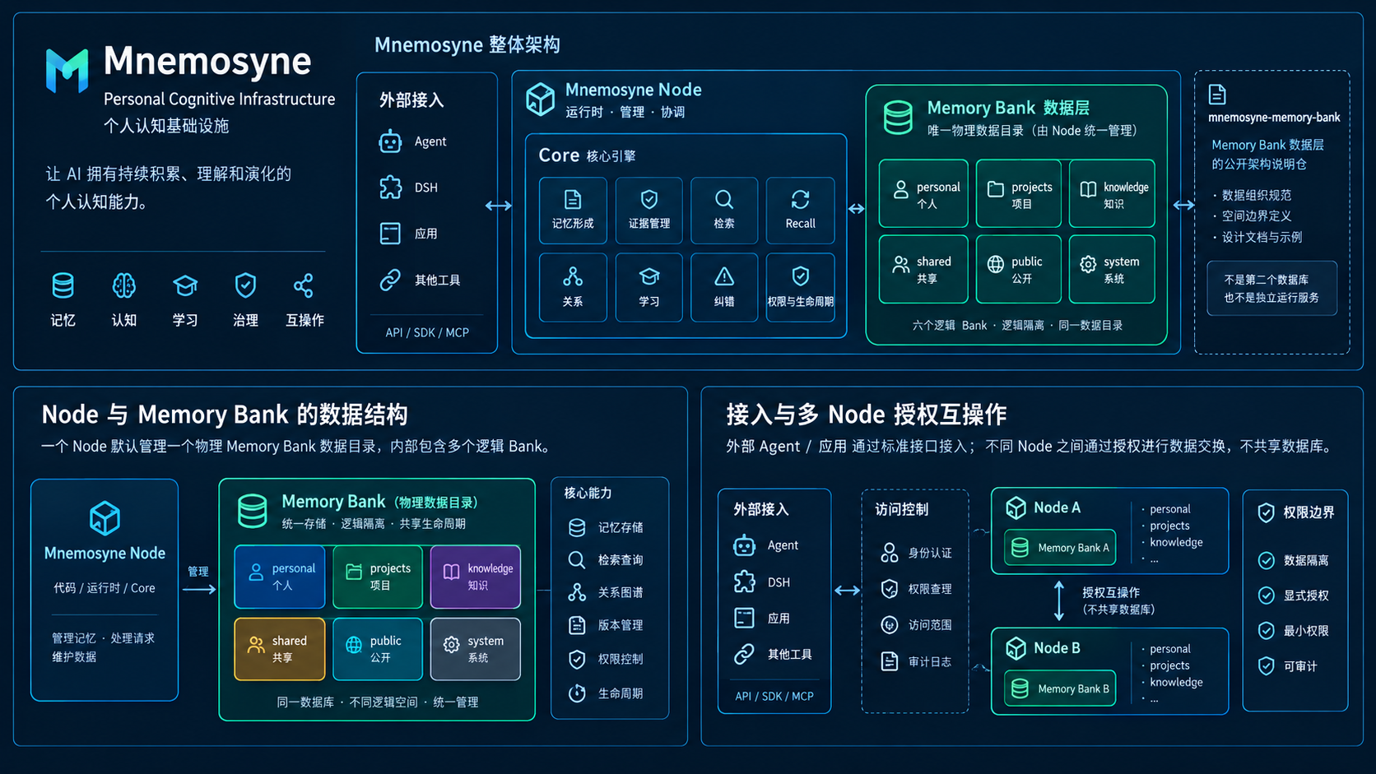Screen dimensions: 1376x774
Task: Click the 治理 shield icon
Action: point(245,286)
